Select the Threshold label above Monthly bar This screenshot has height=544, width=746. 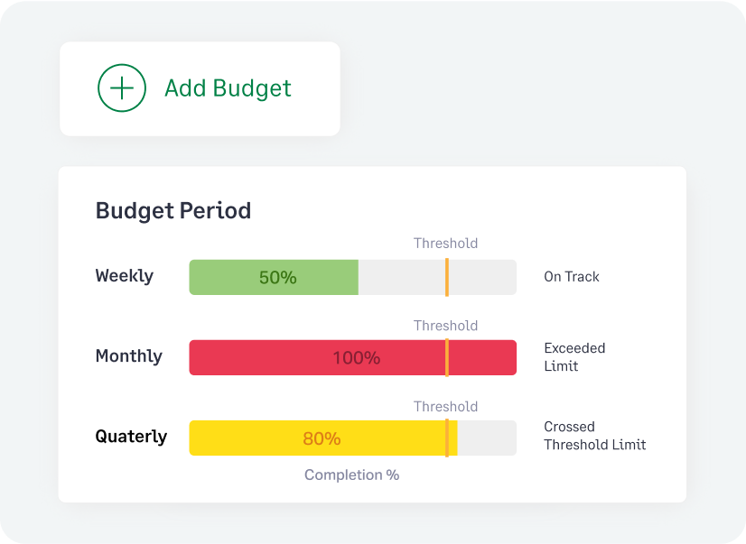pyautogui.click(x=446, y=326)
